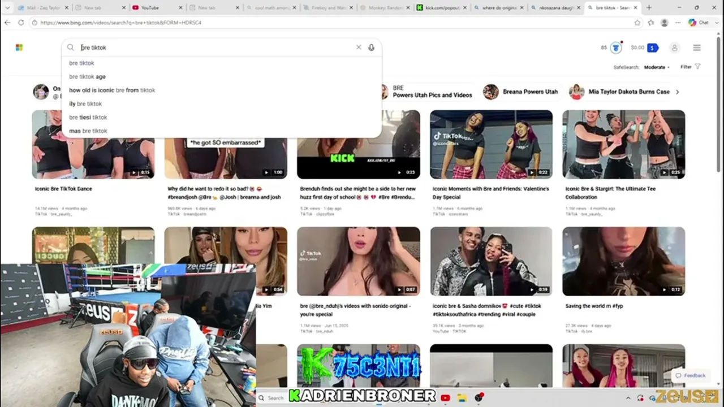Open 'Iconic Moments with Bre and Friends' link
This screenshot has height=407, width=724.
(490, 193)
